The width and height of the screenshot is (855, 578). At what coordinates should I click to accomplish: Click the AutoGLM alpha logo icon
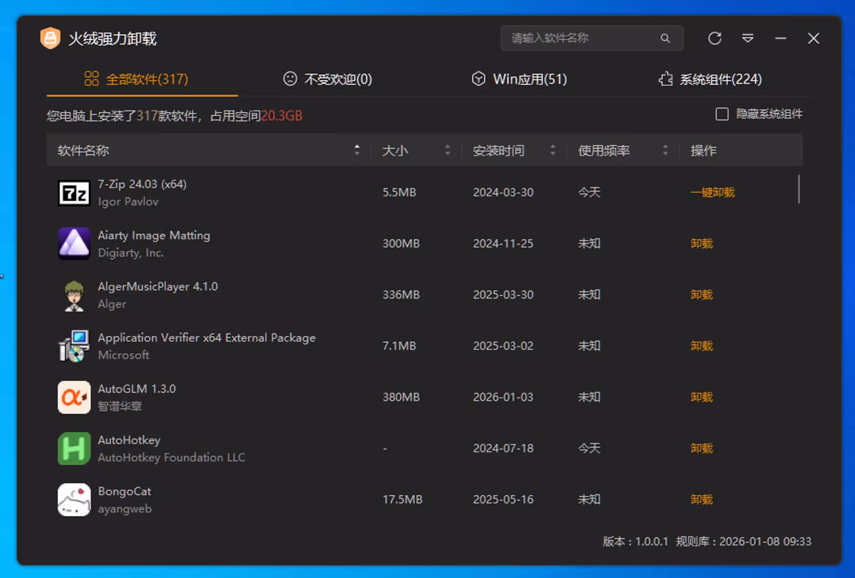pyautogui.click(x=74, y=397)
